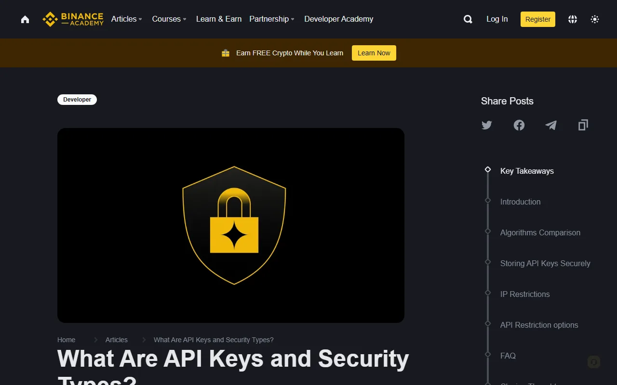
Task: Click the Home breadcrumb link
Action: tap(67, 340)
